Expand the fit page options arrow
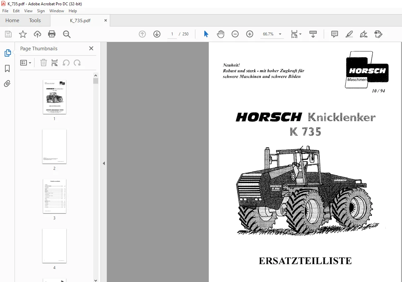 tap(301, 34)
